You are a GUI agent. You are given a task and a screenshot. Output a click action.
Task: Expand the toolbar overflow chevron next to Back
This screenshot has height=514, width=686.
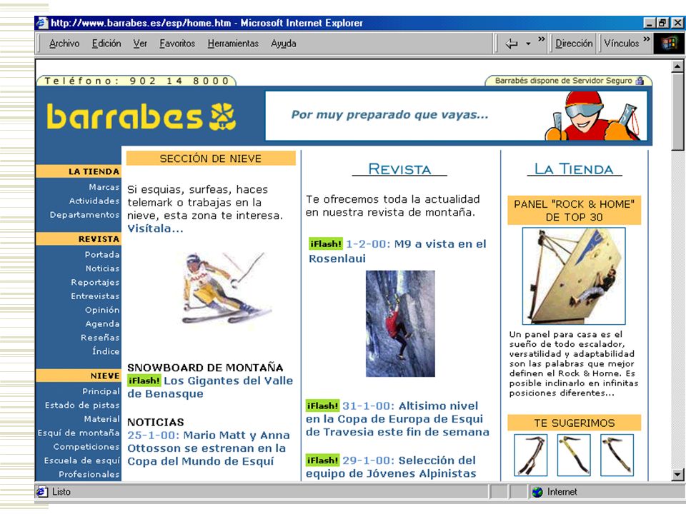(542, 39)
